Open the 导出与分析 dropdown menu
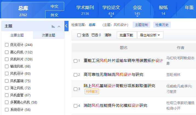The width and height of the screenshot is (196, 115). [150, 35]
